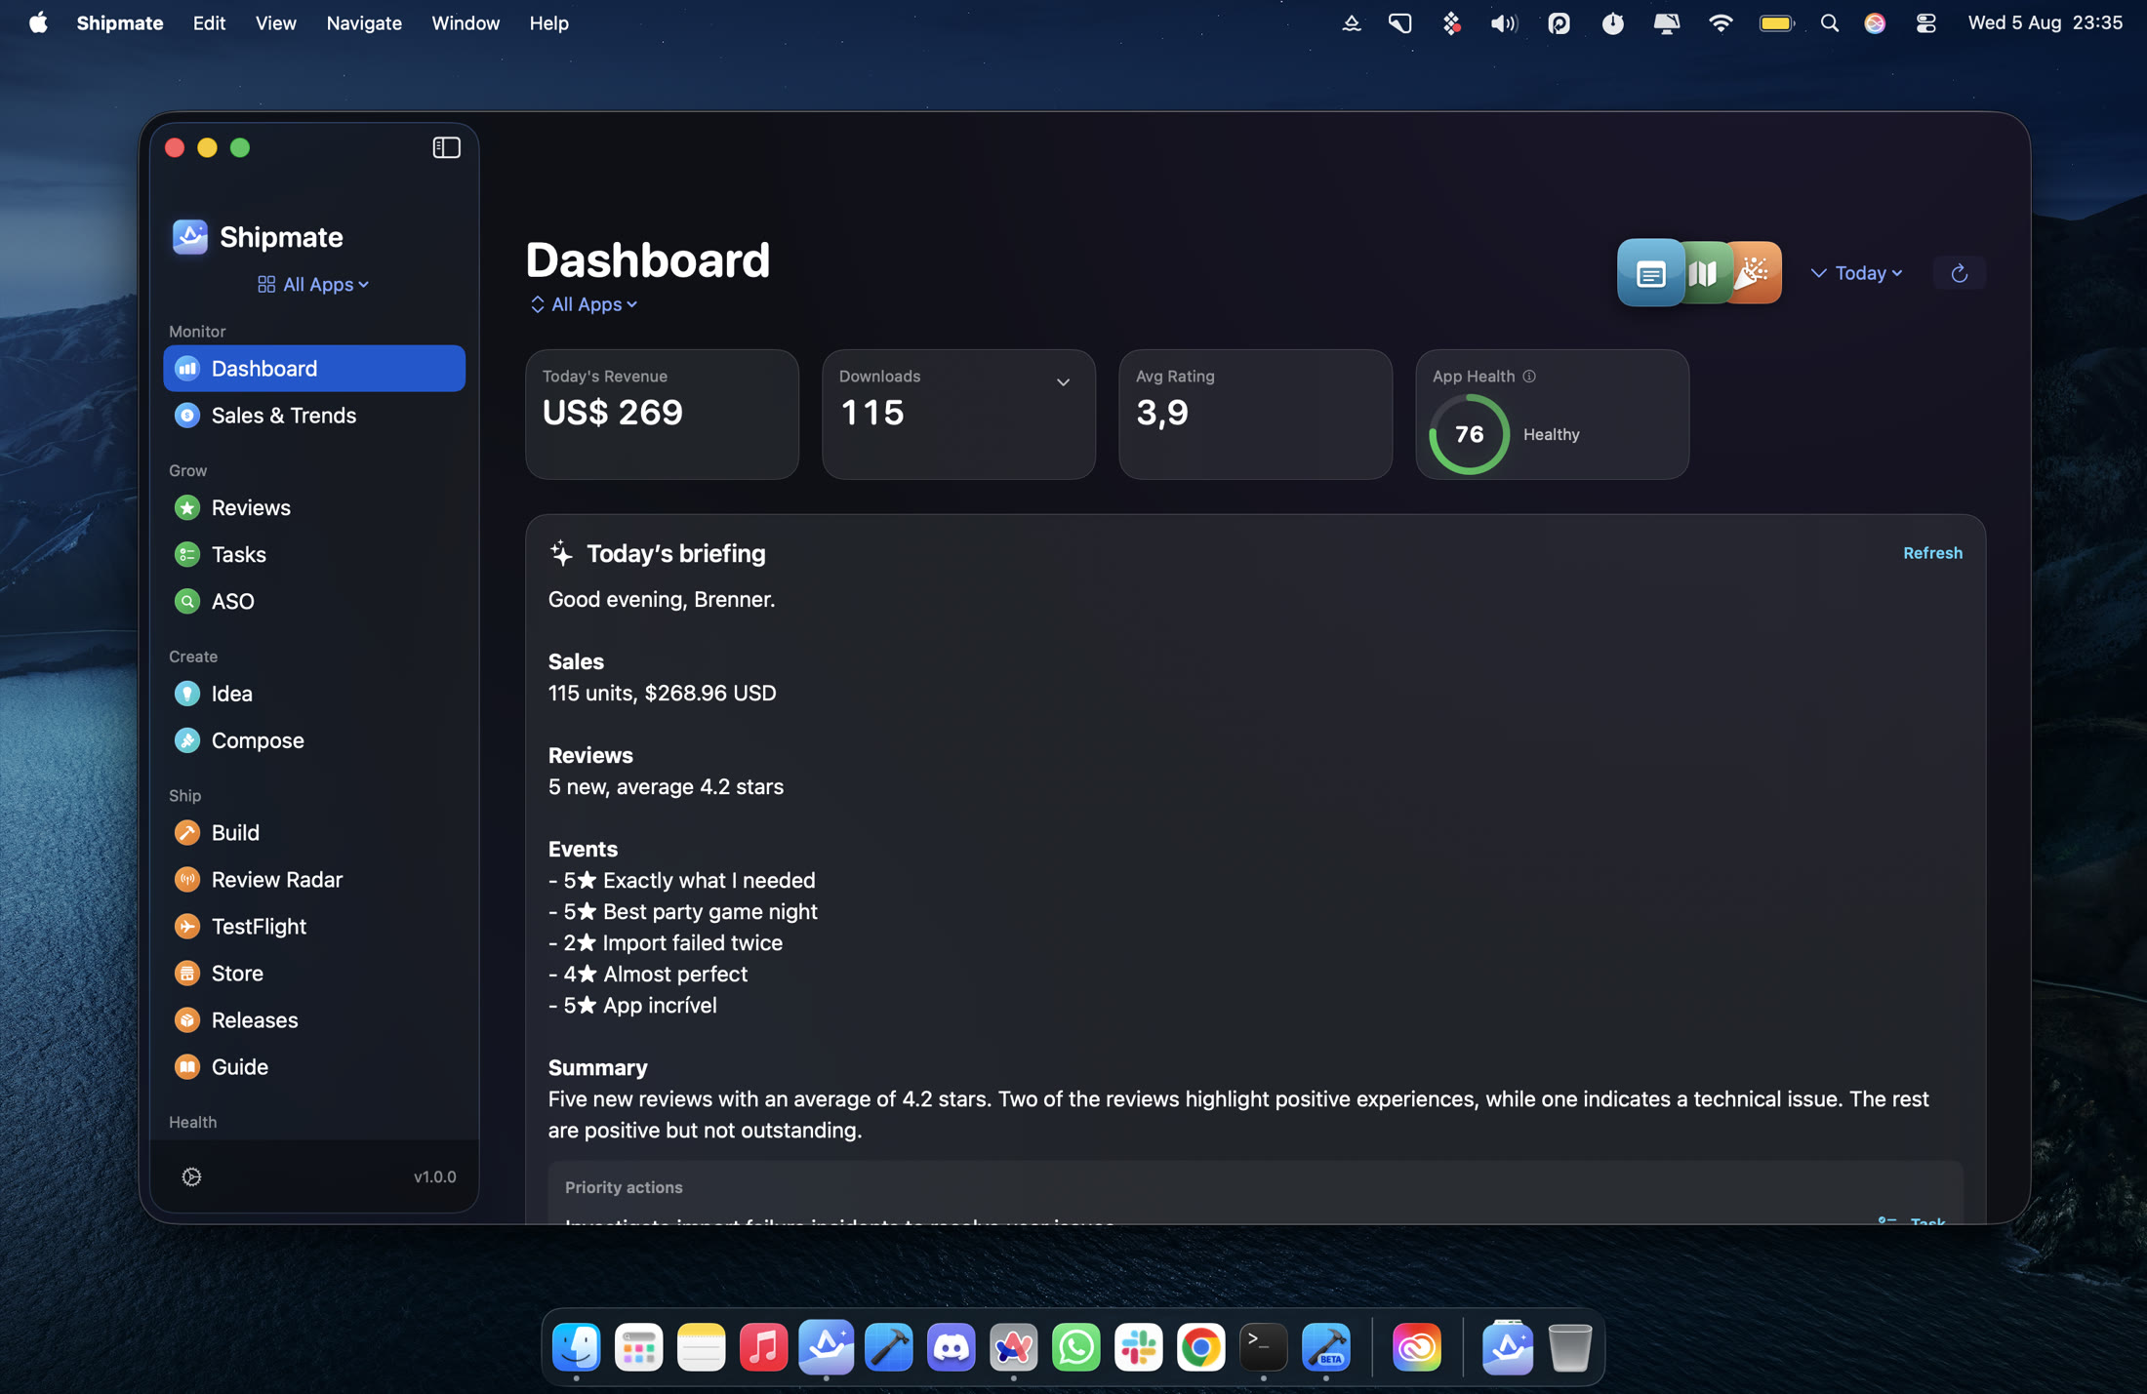The image size is (2147, 1394).
Task: Open the Help menu
Action: [548, 22]
